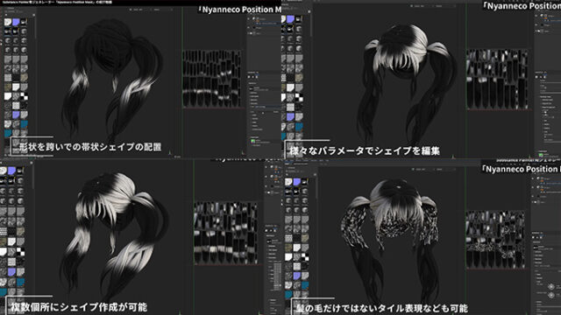Pick checkerboard texture in シェイプを編集 screenshot shelf
Screen dimensions: 561x315
pos(299,97)
